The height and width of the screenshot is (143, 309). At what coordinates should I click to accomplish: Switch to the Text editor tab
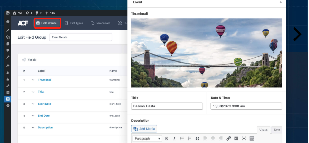pos(277,130)
